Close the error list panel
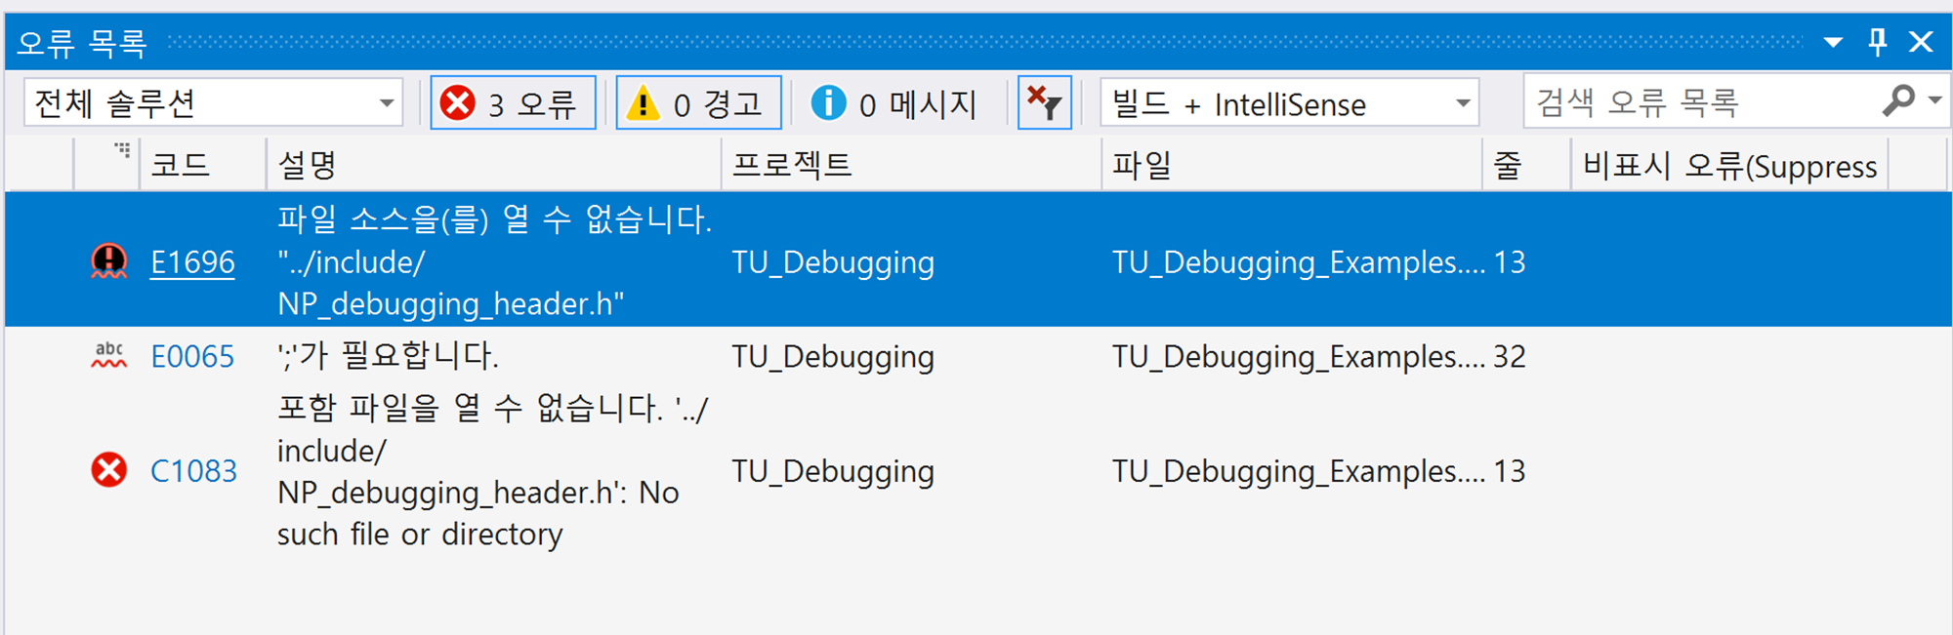 click(x=1921, y=42)
